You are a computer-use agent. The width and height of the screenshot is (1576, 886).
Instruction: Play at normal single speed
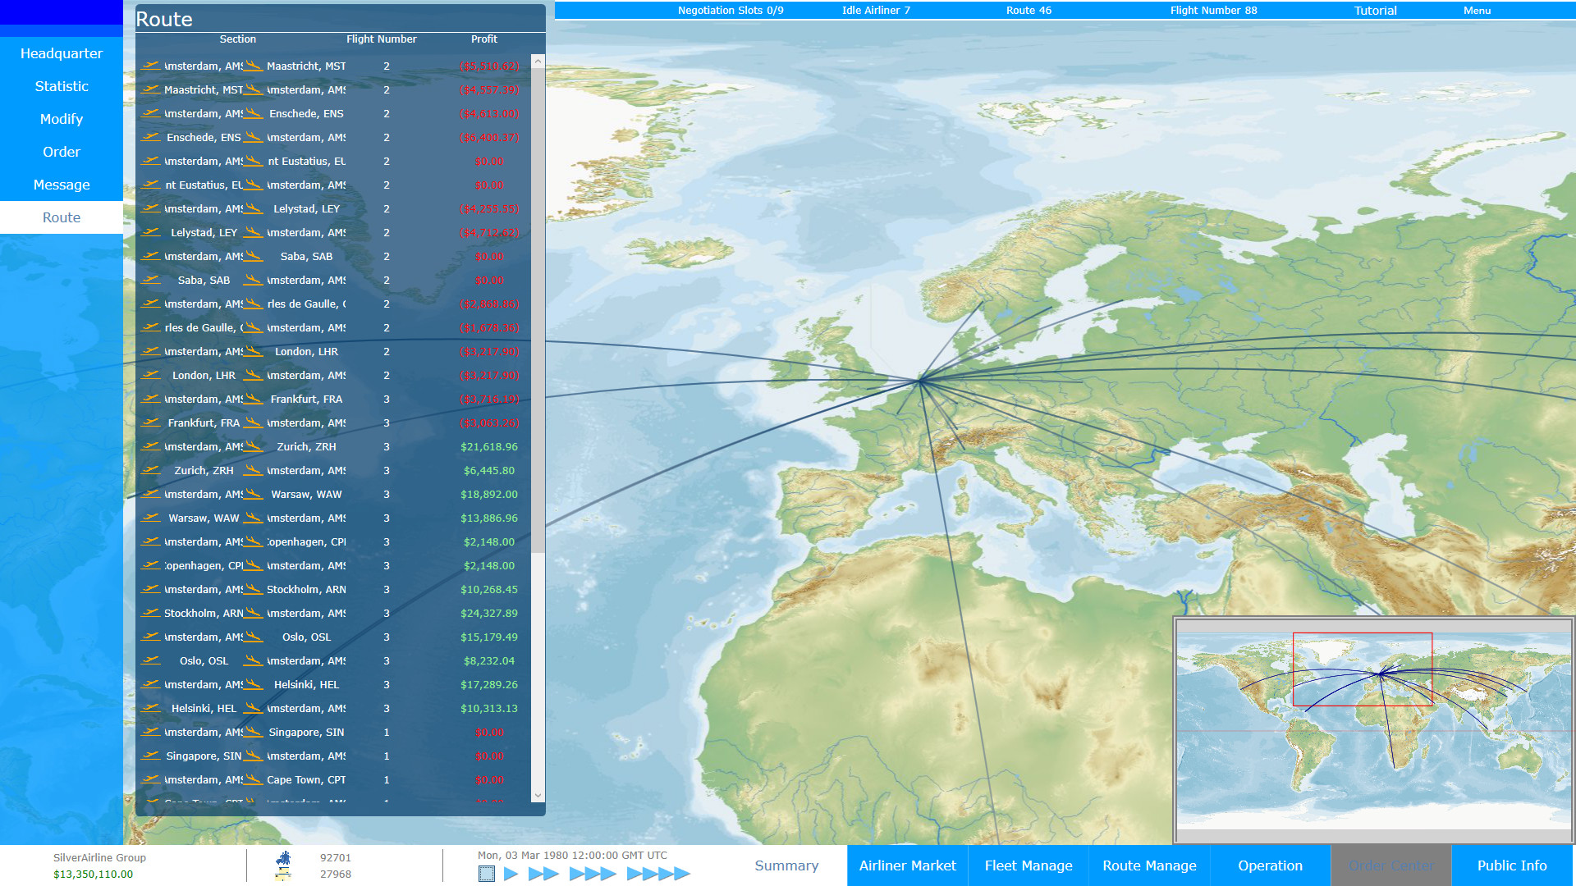click(x=511, y=874)
